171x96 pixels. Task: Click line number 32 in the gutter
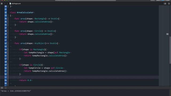click(6, 13)
